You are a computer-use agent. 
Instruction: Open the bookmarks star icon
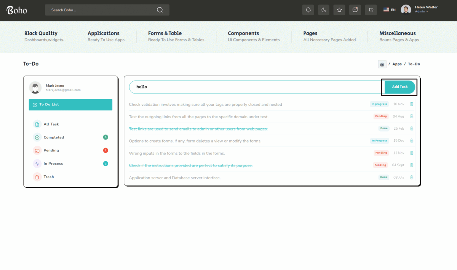tap(339, 10)
